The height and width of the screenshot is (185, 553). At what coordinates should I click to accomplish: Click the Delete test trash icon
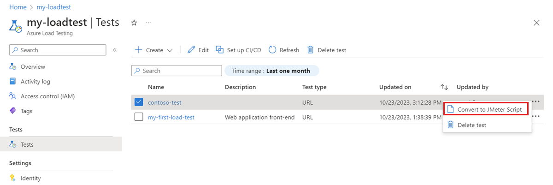[x=311, y=50]
